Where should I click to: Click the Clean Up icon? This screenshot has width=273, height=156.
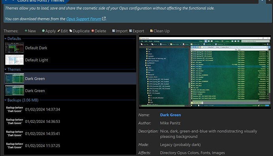[x=151, y=31]
